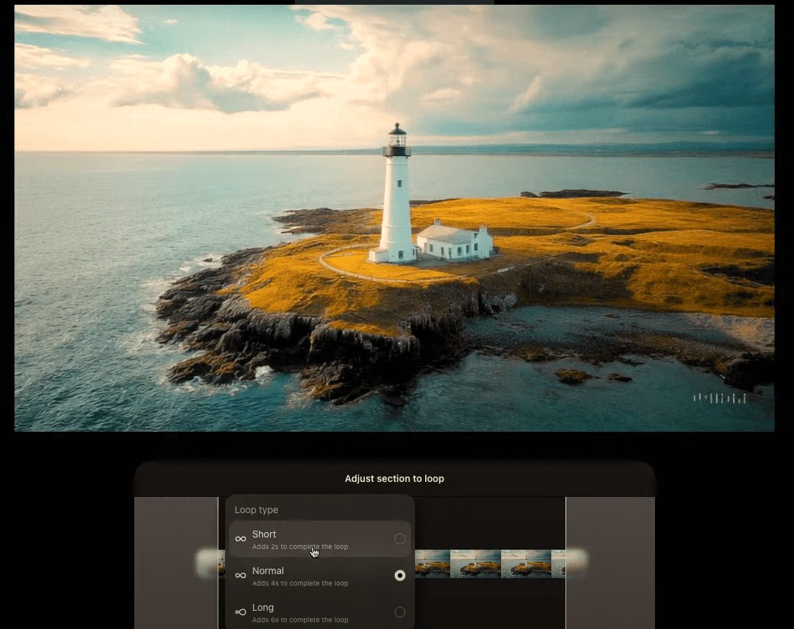Screen dimensions: 794x629
Task: Select the Normal loop radio button
Action: pos(400,575)
